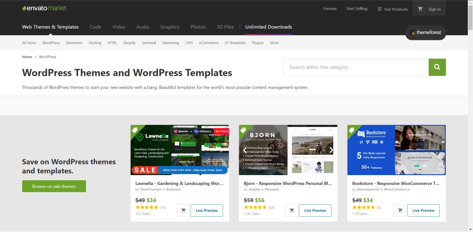This screenshot has width=473, height=232.
Task: Select Elementor in sub-navigation
Action: (74, 43)
